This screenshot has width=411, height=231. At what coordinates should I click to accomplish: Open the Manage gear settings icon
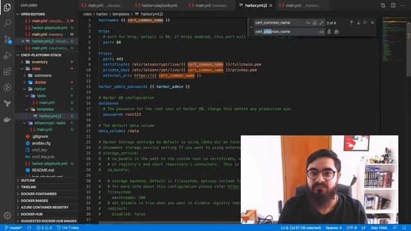point(7,216)
